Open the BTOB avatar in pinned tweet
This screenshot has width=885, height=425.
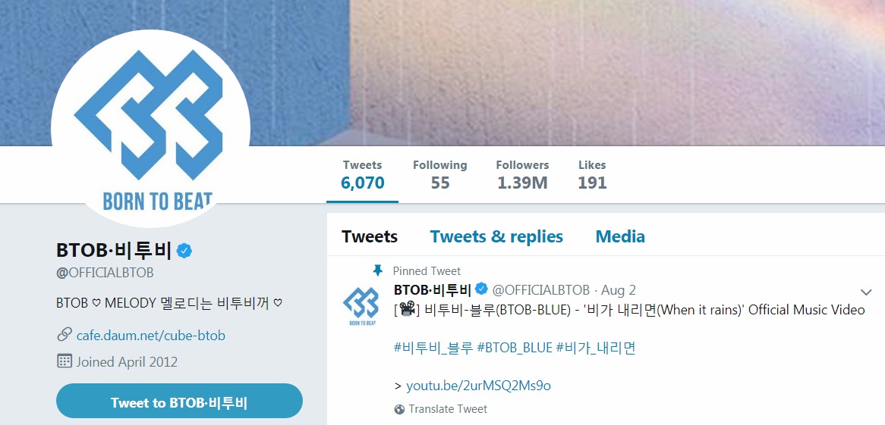360,305
